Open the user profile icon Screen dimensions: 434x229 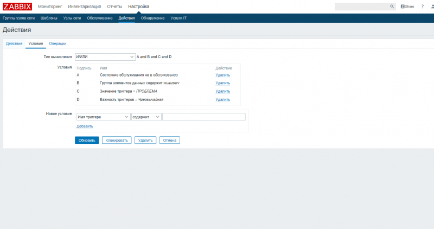(x=432, y=7)
